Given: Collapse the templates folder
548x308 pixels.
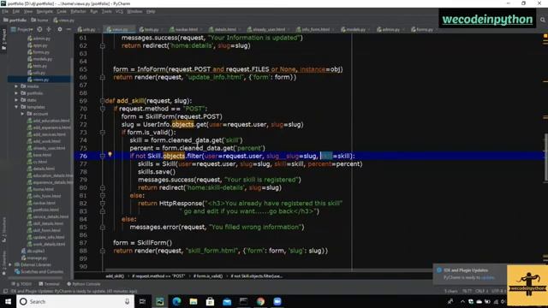Looking at the screenshot, I should pyautogui.click(x=16, y=107).
